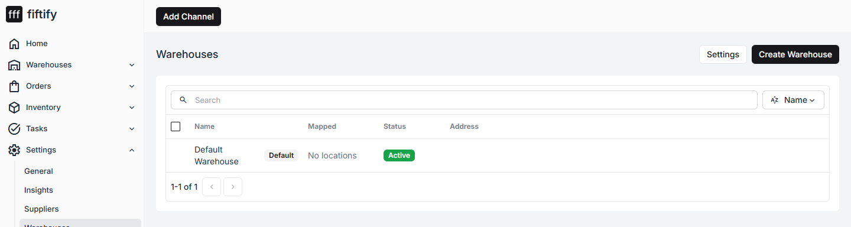Collapse the Settings sidebar chevron
The image size is (851, 227).
click(132, 150)
